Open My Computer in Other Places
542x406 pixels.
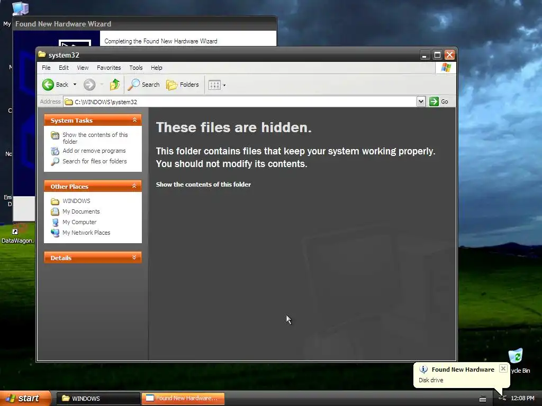click(x=79, y=222)
